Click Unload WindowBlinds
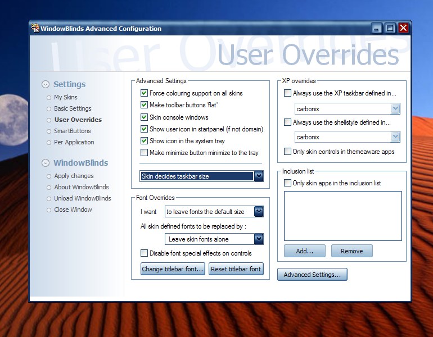The image size is (433, 337). [x=83, y=199]
